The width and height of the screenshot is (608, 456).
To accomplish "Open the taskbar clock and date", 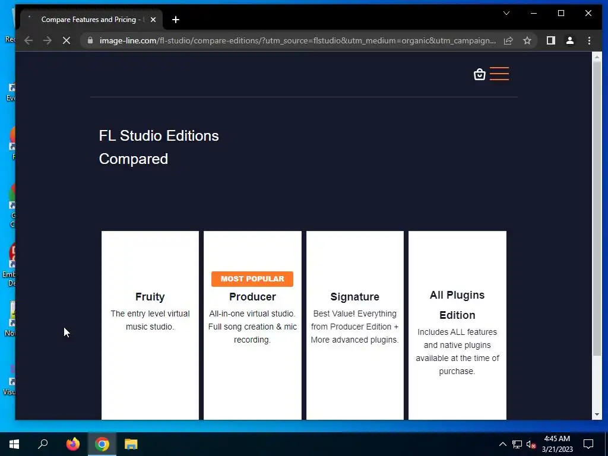I will 557,444.
